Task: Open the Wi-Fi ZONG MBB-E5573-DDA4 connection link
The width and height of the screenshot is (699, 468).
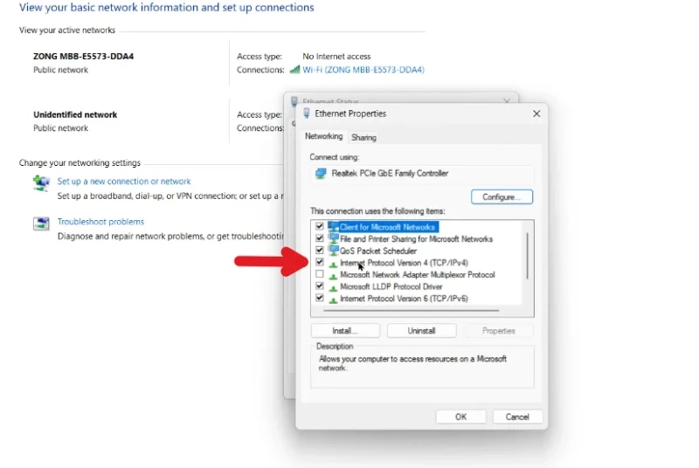Action: (363, 70)
